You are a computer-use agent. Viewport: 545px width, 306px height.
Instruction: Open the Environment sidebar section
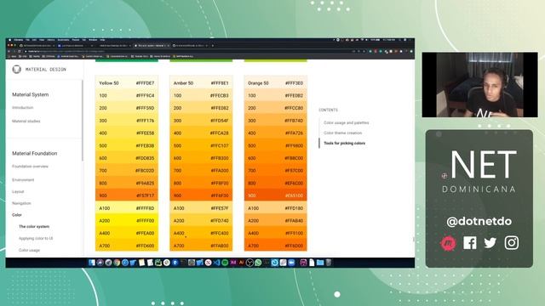tap(23, 179)
